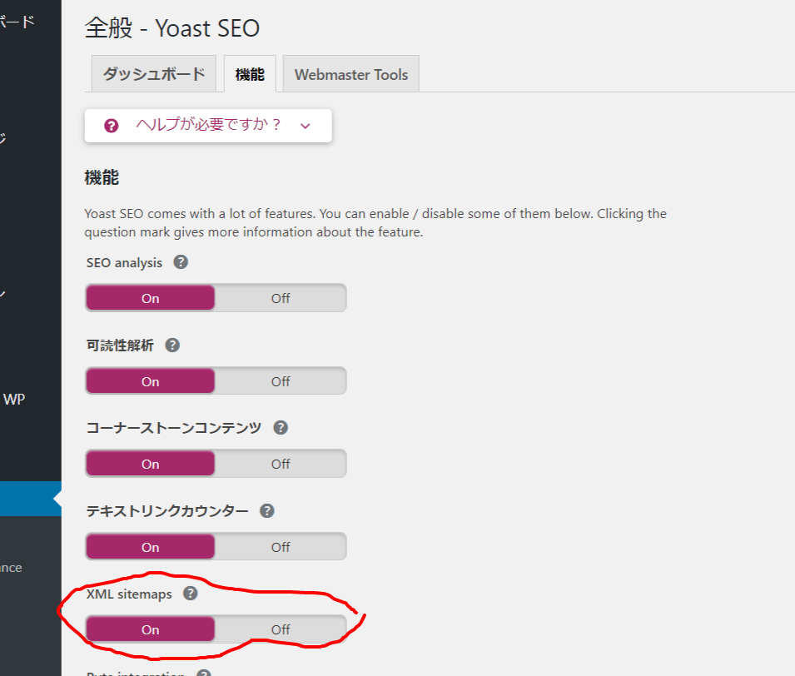Click the XML sitemaps label
Screen dimensions: 795x676
coord(129,594)
